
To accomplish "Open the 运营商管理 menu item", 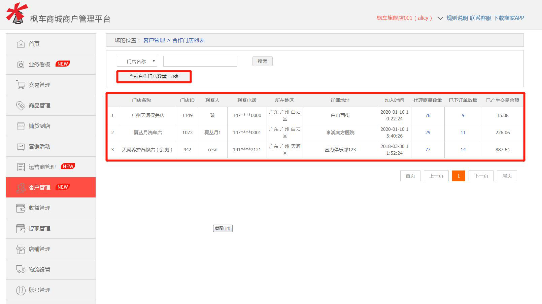I will [x=42, y=167].
